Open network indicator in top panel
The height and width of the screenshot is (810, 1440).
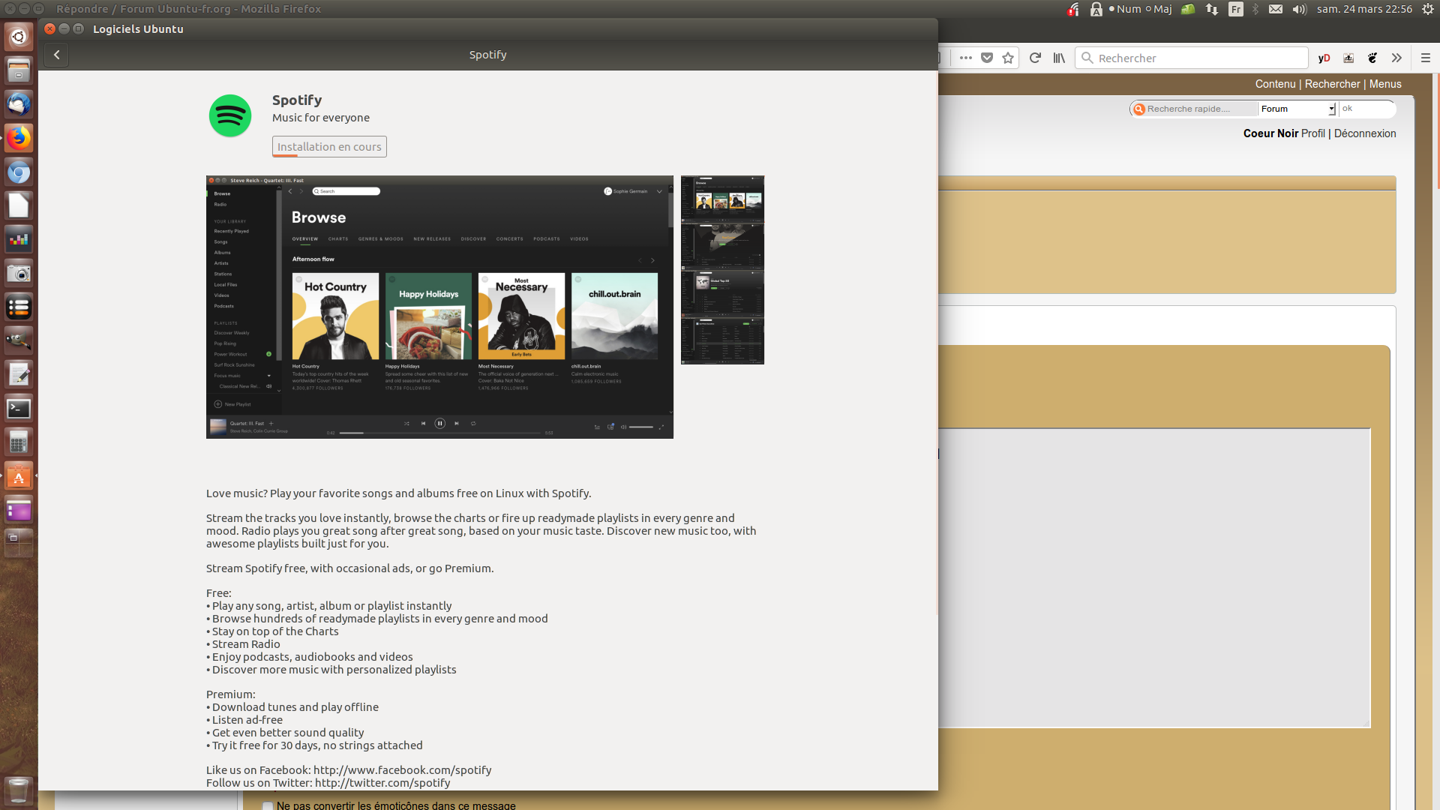[x=1211, y=9]
